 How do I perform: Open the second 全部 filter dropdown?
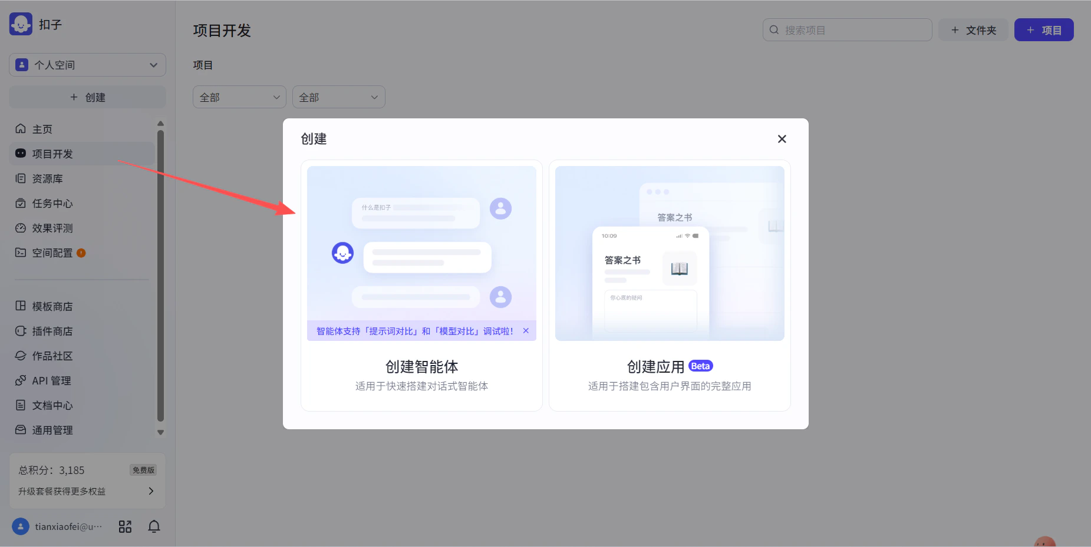point(338,97)
